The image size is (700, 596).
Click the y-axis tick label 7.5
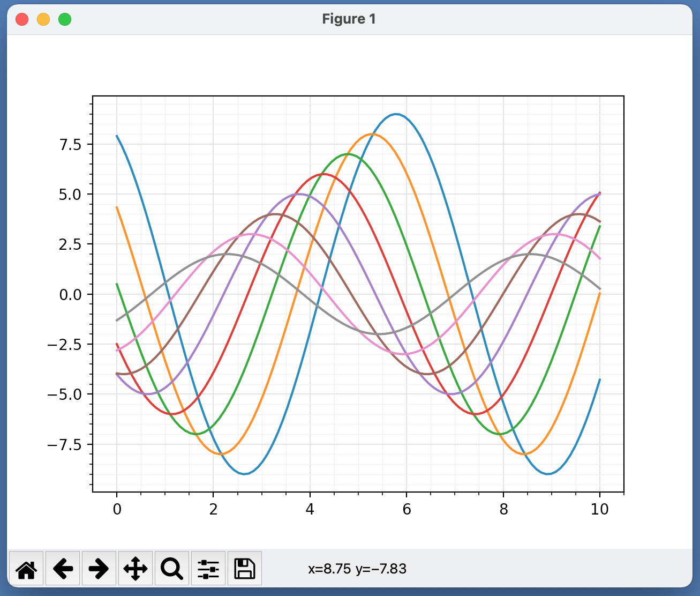pyautogui.click(x=70, y=145)
